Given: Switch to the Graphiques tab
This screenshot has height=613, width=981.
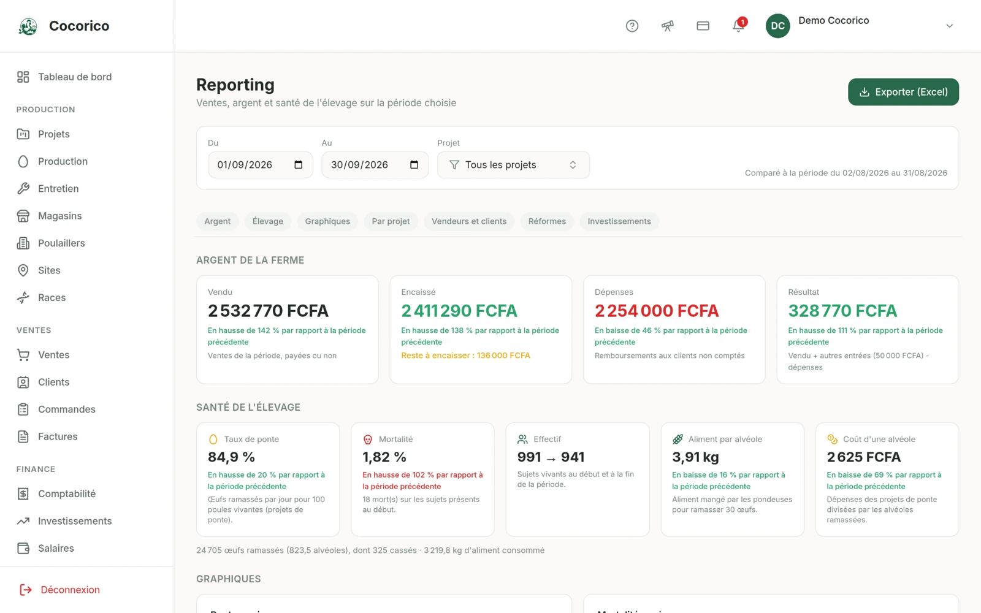Looking at the screenshot, I should pyautogui.click(x=327, y=221).
